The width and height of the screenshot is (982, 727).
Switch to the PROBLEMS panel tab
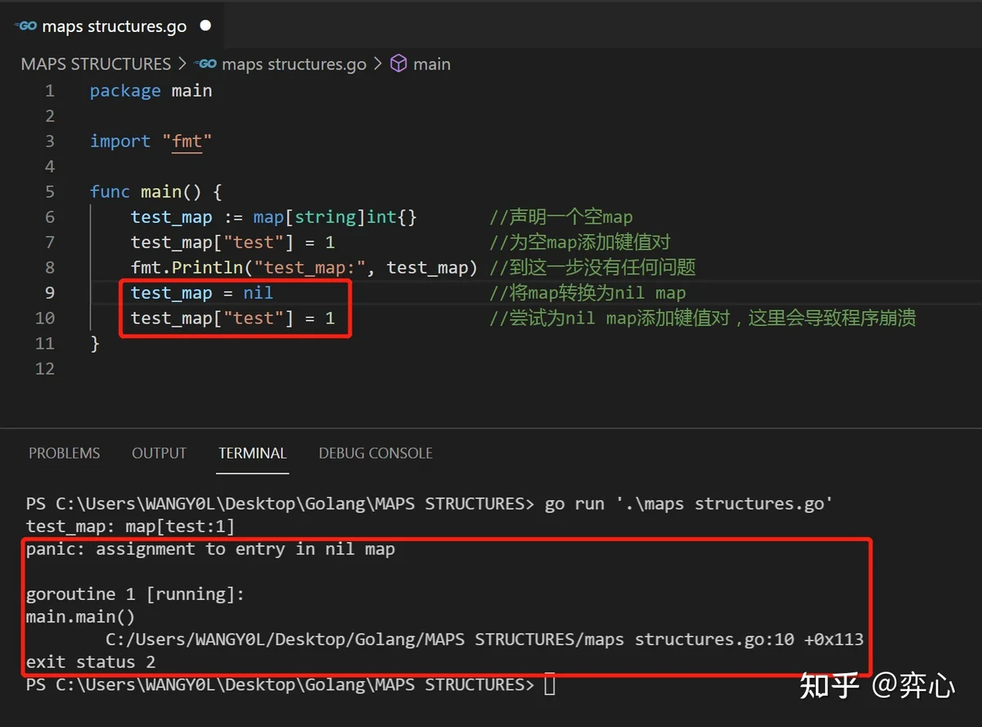pos(65,453)
